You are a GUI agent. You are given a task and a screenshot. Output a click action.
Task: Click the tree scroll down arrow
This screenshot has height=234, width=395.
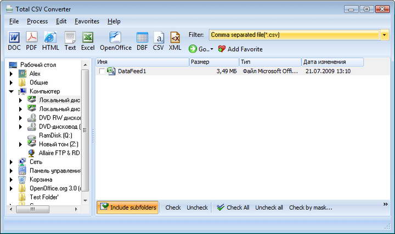[85, 201]
